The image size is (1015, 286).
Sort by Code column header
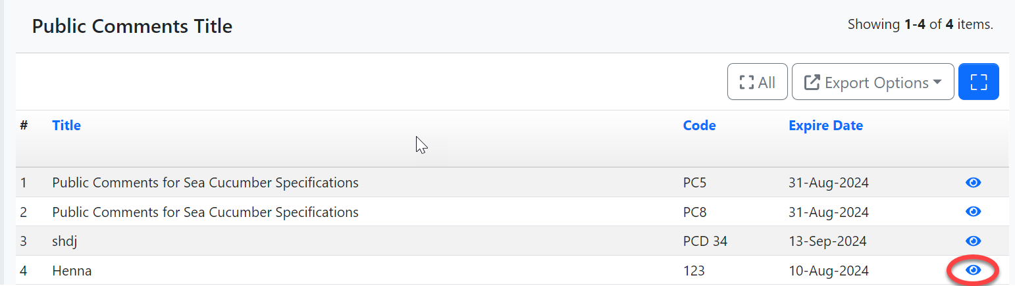click(x=699, y=126)
